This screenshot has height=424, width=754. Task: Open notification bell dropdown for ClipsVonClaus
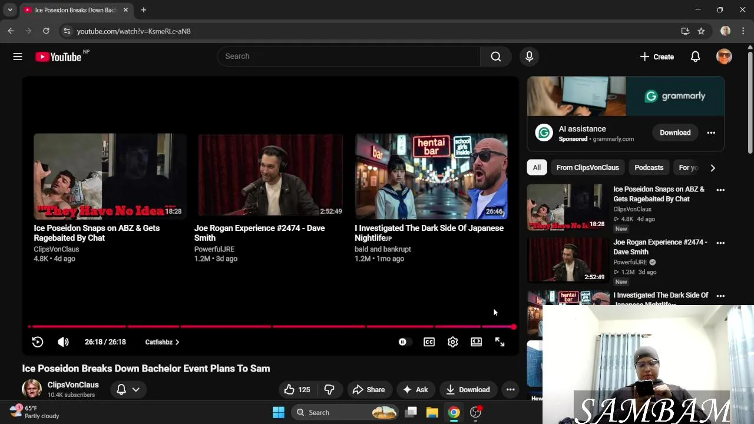[128, 389]
